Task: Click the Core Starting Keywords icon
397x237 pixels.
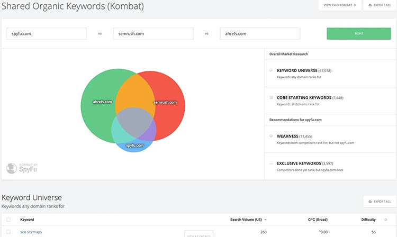Action: 271,97
